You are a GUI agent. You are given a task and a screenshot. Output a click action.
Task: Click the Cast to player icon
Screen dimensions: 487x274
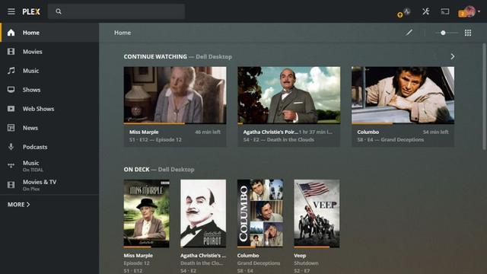point(445,11)
